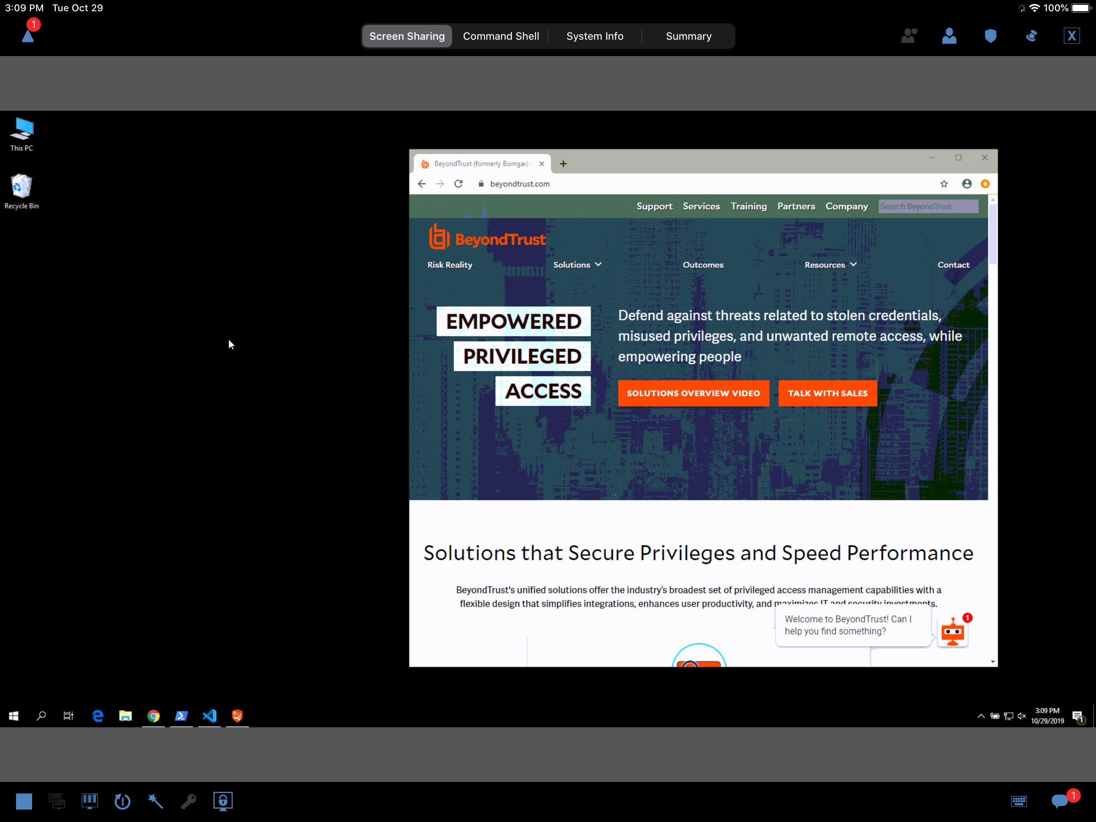Expand the Solutions dropdown menu
1096x822 pixels.
[x=577, y=265]
